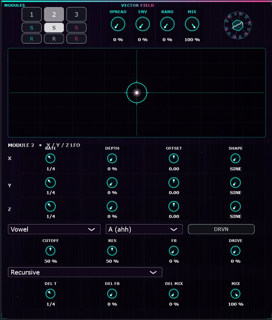This screenshot has width=272, height=320.
Task: Open the Vowel filter type dropdown
Action: (x=54, y=229)
